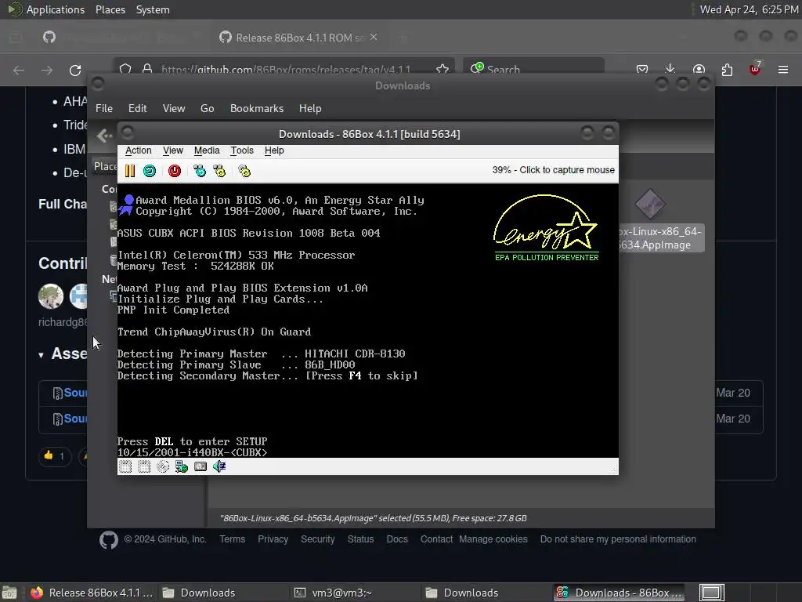This screenshot has width=802, height=602.
Task: Open Firefox extensions puzzle icon
Action: [727, 70]
